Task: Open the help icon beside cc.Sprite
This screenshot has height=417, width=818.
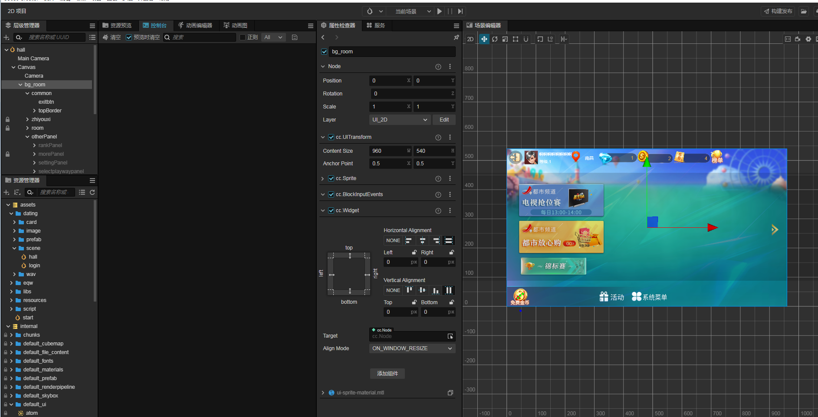Action: pyautogui.click(x=438, y=179)
